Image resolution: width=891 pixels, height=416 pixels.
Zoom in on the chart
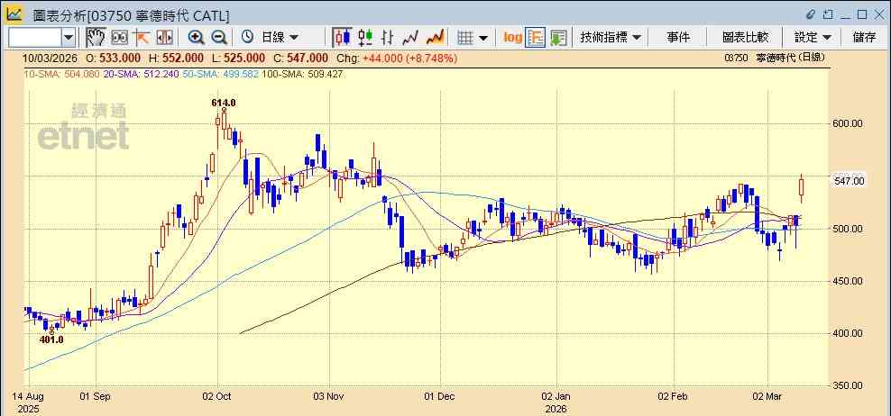[196, 38]
